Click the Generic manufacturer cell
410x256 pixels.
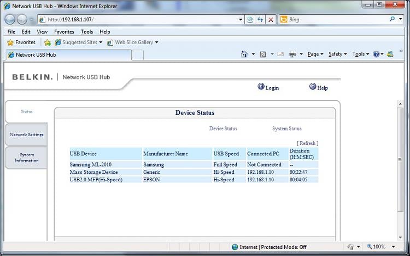click(x=177, y=172)
